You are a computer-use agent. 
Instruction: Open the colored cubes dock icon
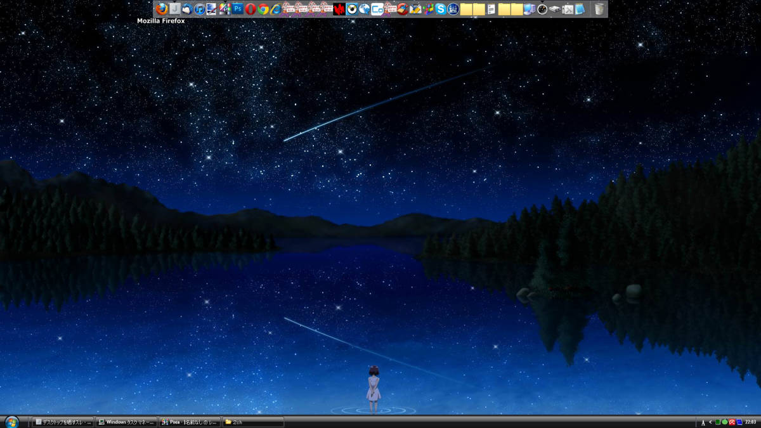[x=428, y=9]
